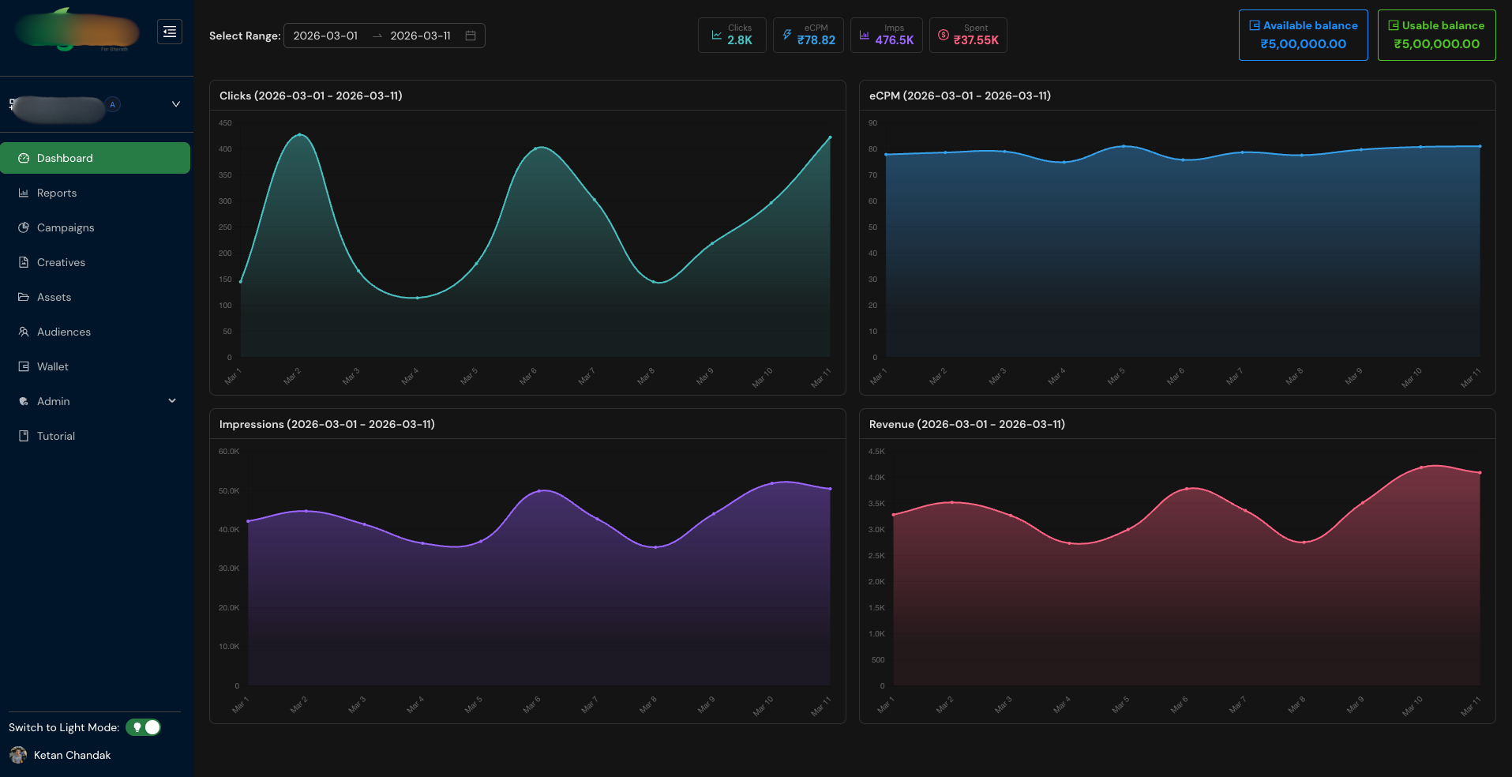The width and height of the screenshot is (1512, 777).
Task: Click the calendar icon in date range
Action: pos(471,36)
